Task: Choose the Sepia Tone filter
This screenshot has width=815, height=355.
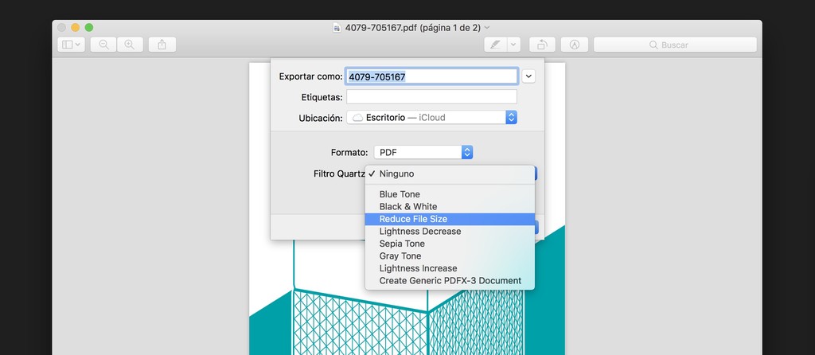Action: 450,244
